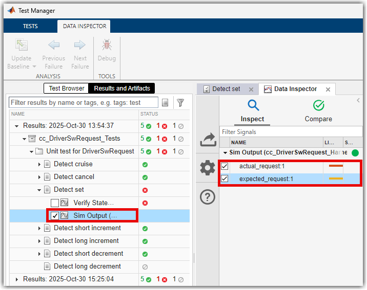Click the share/export arrow icon
Viewport: 367px width, 290px height.
tap(208, 140)
